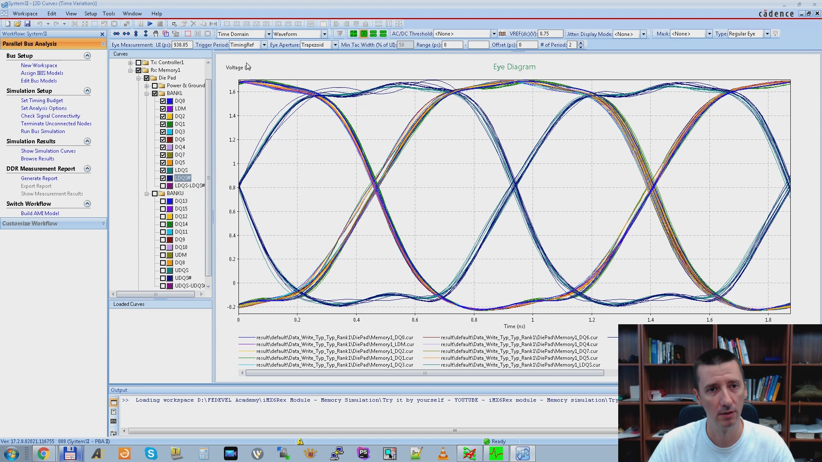Viewport: 822px width, 462px height.
Task: Click the Save workspace floppy icon
Action: point(27,24)
